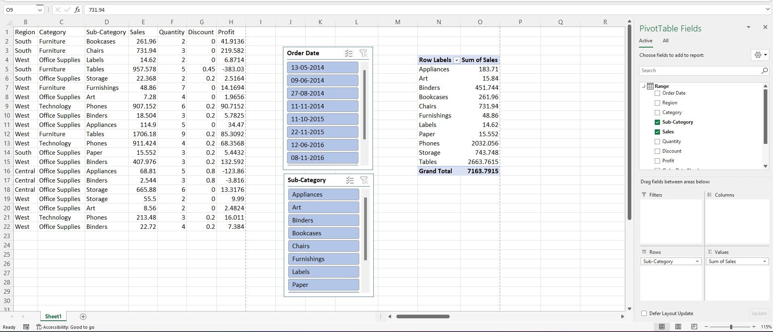Click the zoom slider handle
This screenshot has width=773, height=332.
(731, 327)
